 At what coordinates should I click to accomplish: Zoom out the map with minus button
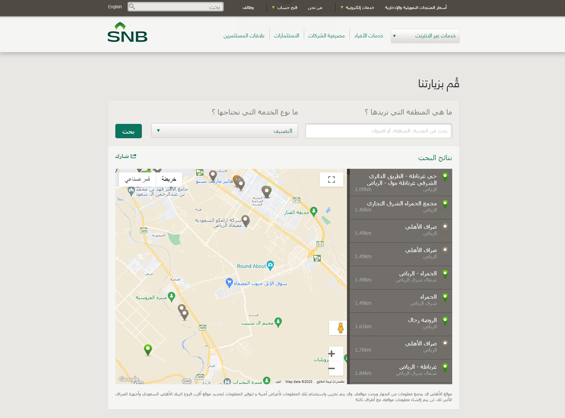click(332, 368)
